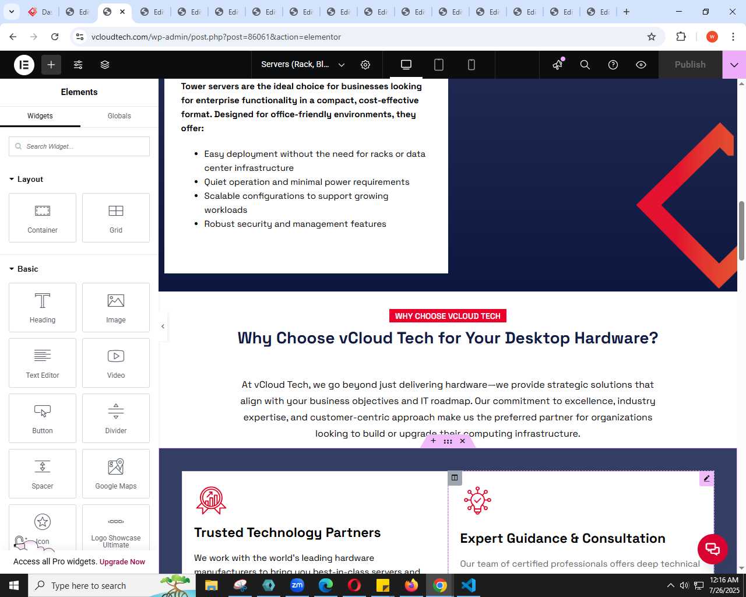746x597 pixels.
Task: Collapse the elements panel with arrow handle
Action: [163, 326]
